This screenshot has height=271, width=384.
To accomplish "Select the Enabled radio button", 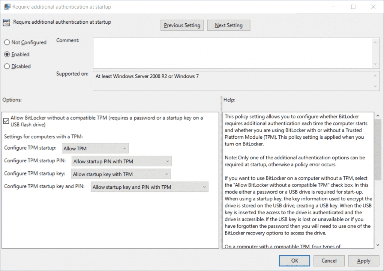I will click(x=7, y=54).
